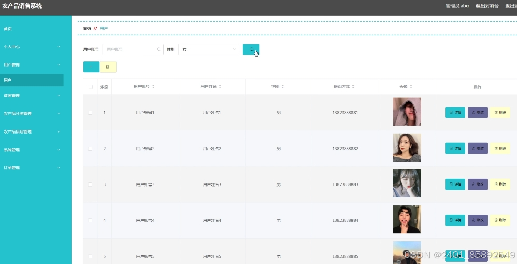The image size is (517, 264).
Task: Expand 个人中心 sidebar chevron
Action: pos(59,47)
